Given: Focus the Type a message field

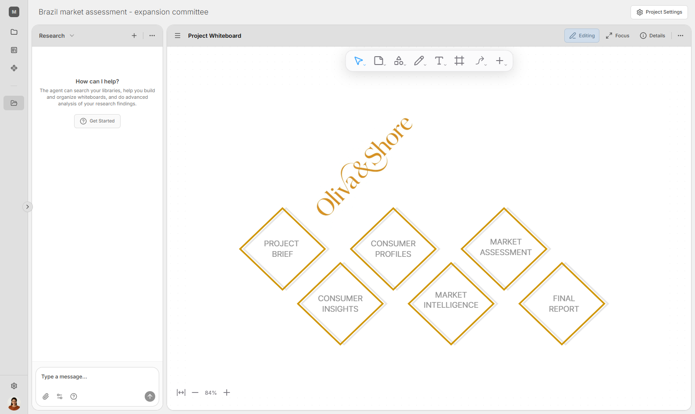Looking at the screenshot, I should (x=97, y=377).
